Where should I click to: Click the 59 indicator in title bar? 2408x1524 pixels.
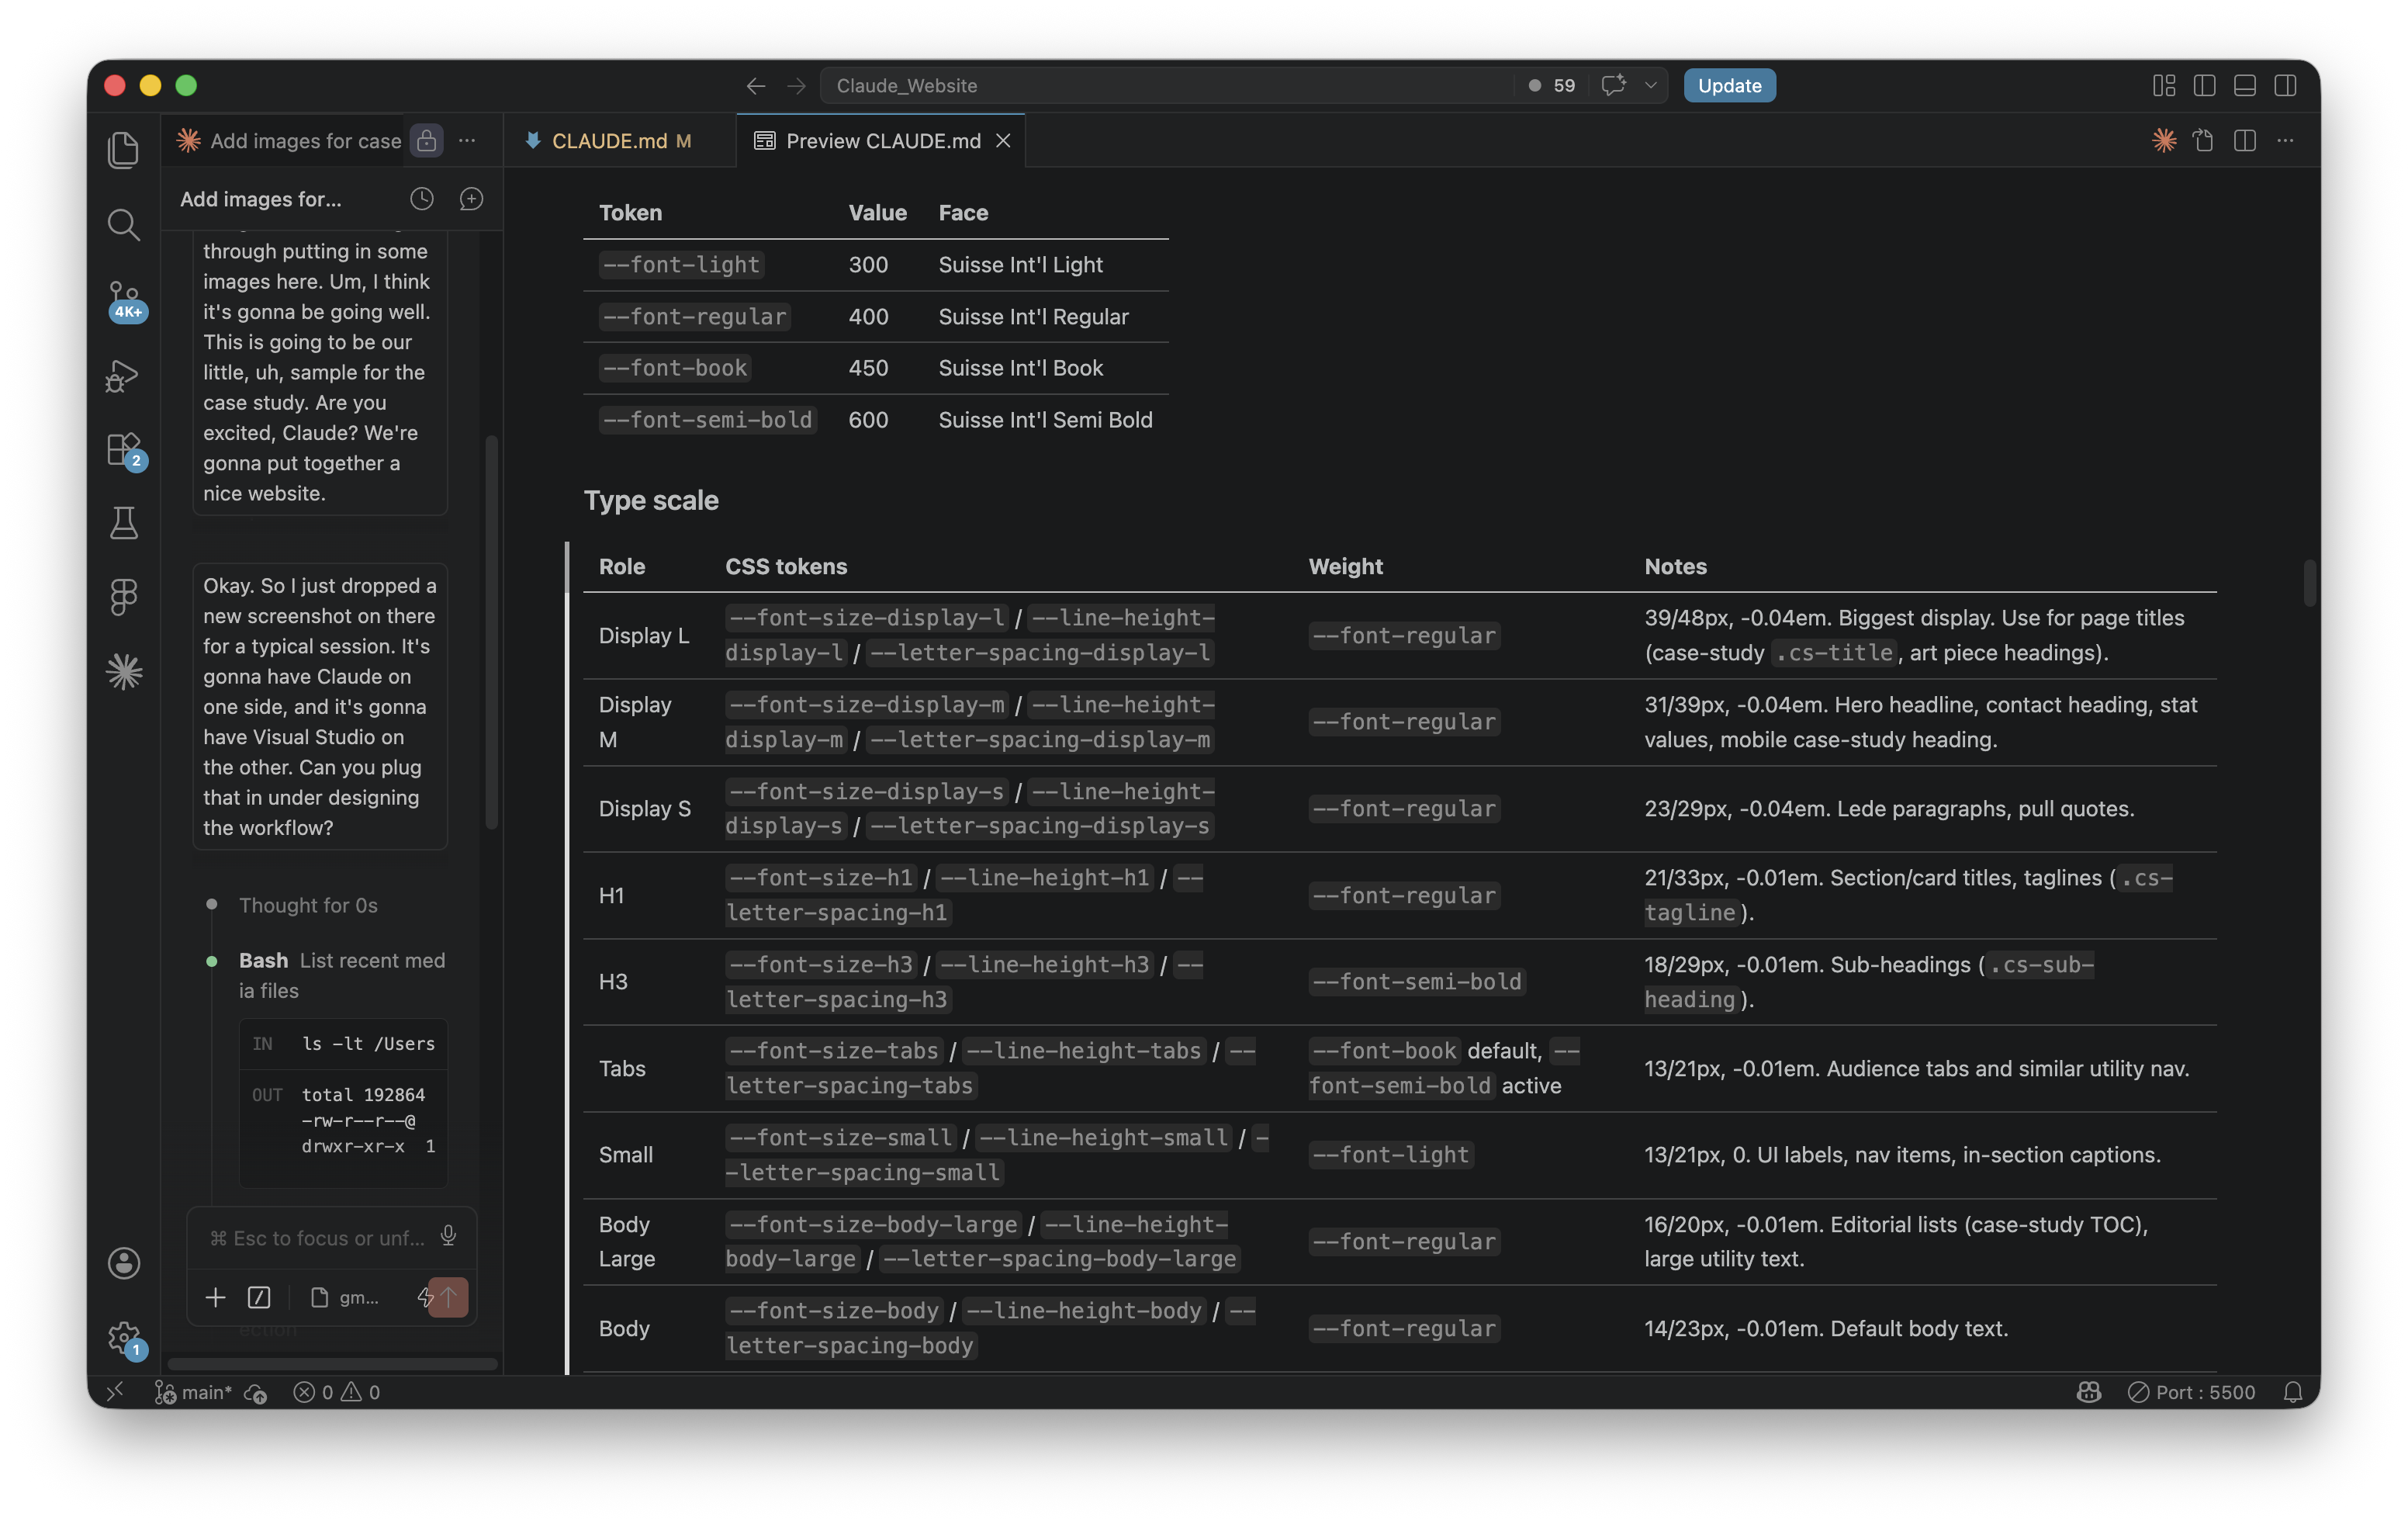pos(1553,86)
